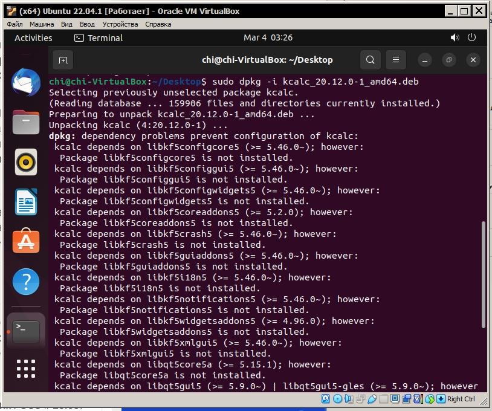The image size is (492, 411).
Task: Click 'kcalc depends on libkf5guiaddons5' line
Action: pos(206,256)
